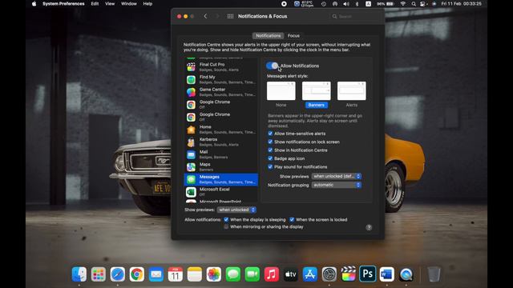513x288 pixels.
Task: Open the Trash in the dock
Action: [x=434, y=274]
